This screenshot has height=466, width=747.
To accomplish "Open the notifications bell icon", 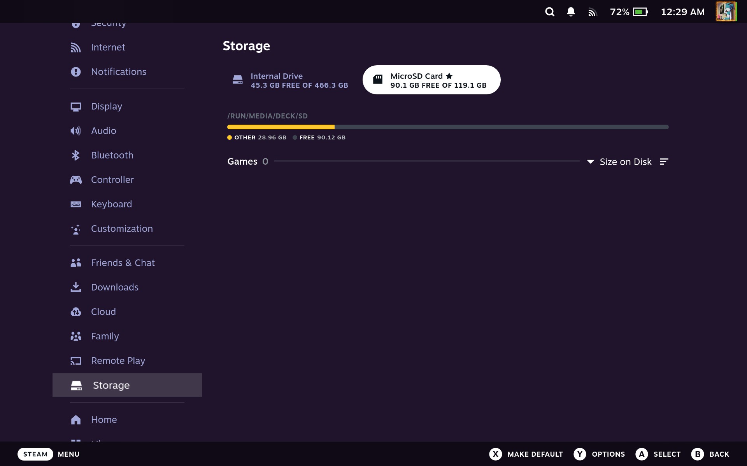I will click(x=571, y=12).
